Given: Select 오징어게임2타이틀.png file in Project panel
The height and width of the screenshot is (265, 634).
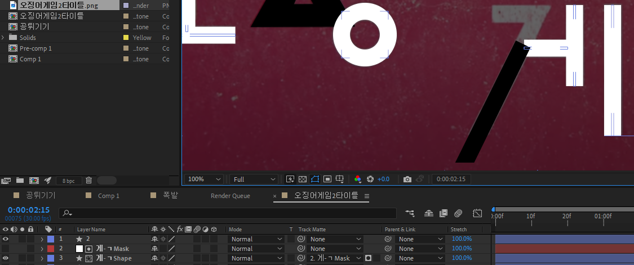Looking at the screenshot, I should click(59, 5).
